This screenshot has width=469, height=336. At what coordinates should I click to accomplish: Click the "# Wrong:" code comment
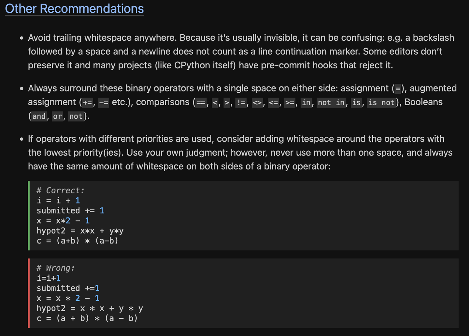click(55, 268)
